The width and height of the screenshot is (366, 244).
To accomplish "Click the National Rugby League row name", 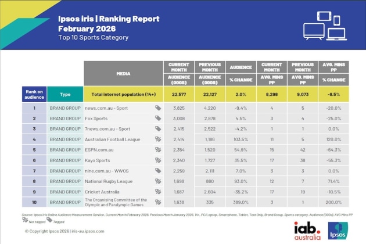I will click(x=109, y=181).
